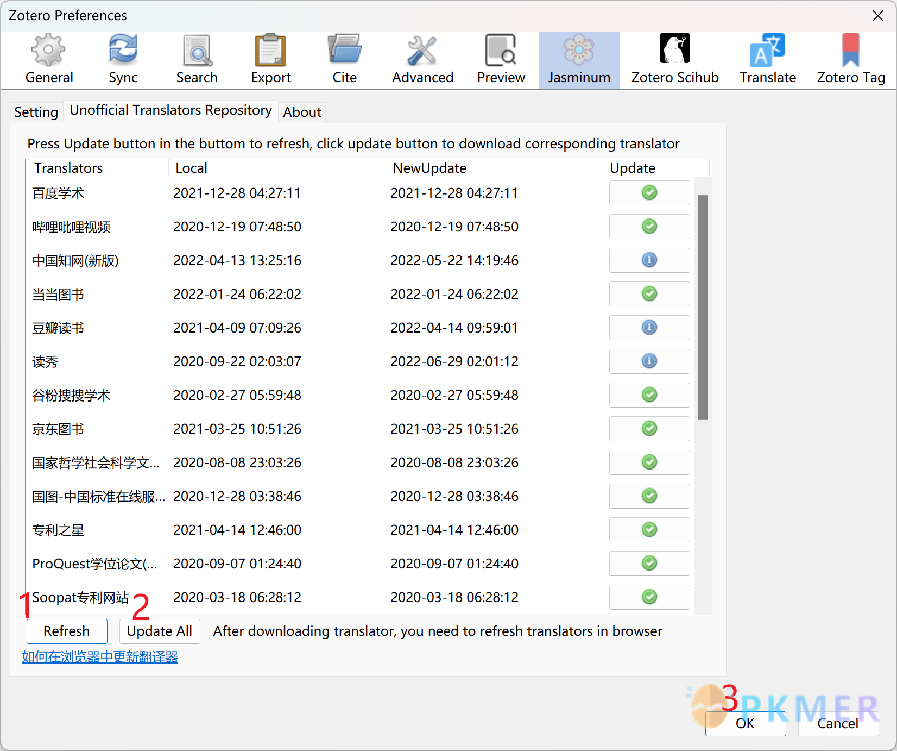Open the About tab
Screen dimensions: 897x751
coord(302,112)
